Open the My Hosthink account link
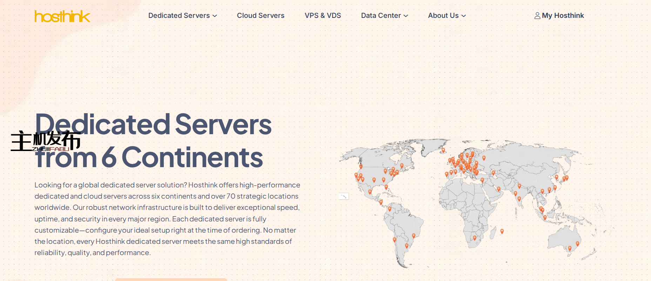The image size is (651, 281). point(563,16)
